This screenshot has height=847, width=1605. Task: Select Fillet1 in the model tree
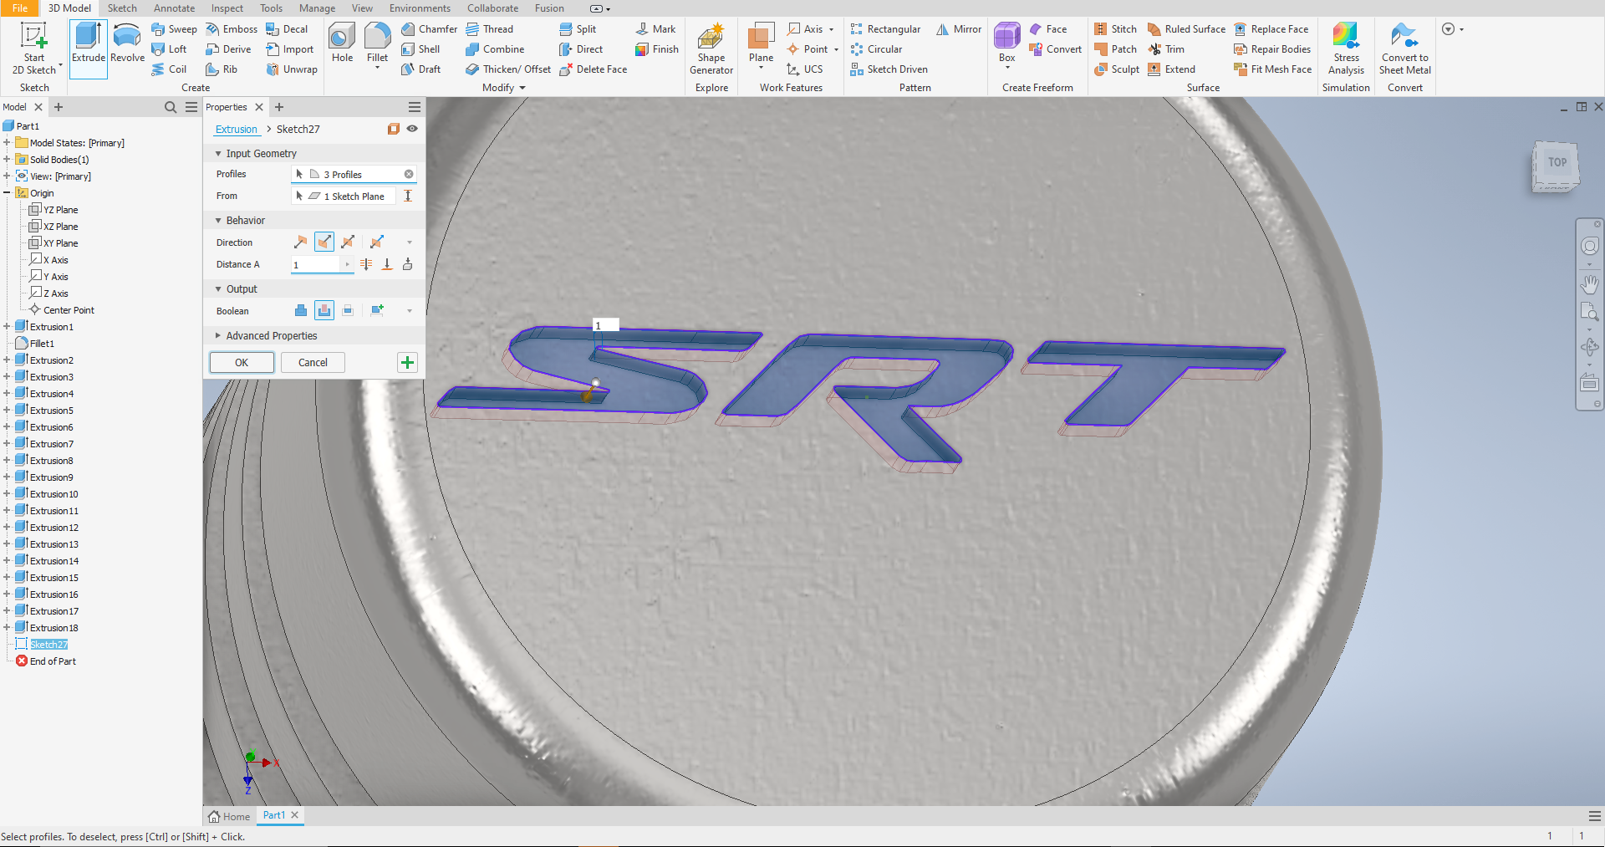(x=42, y=344)
